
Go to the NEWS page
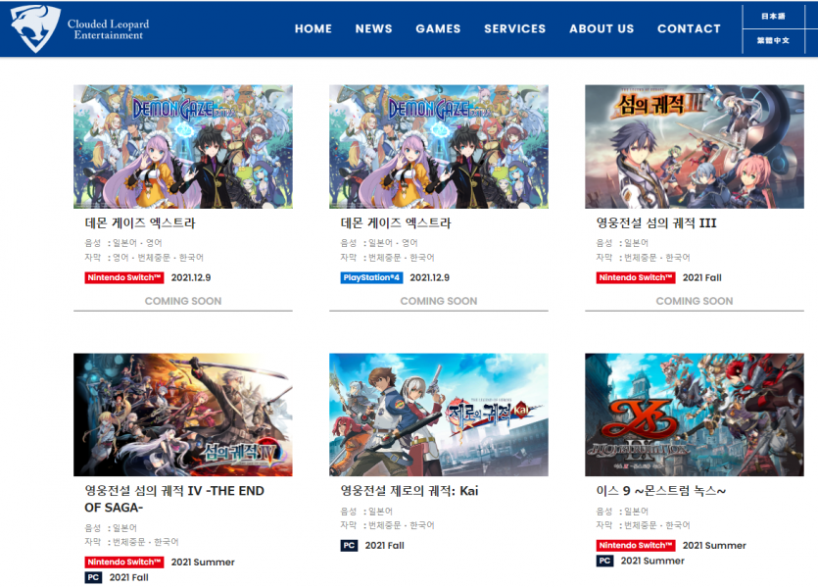click(x=373, y=28)
